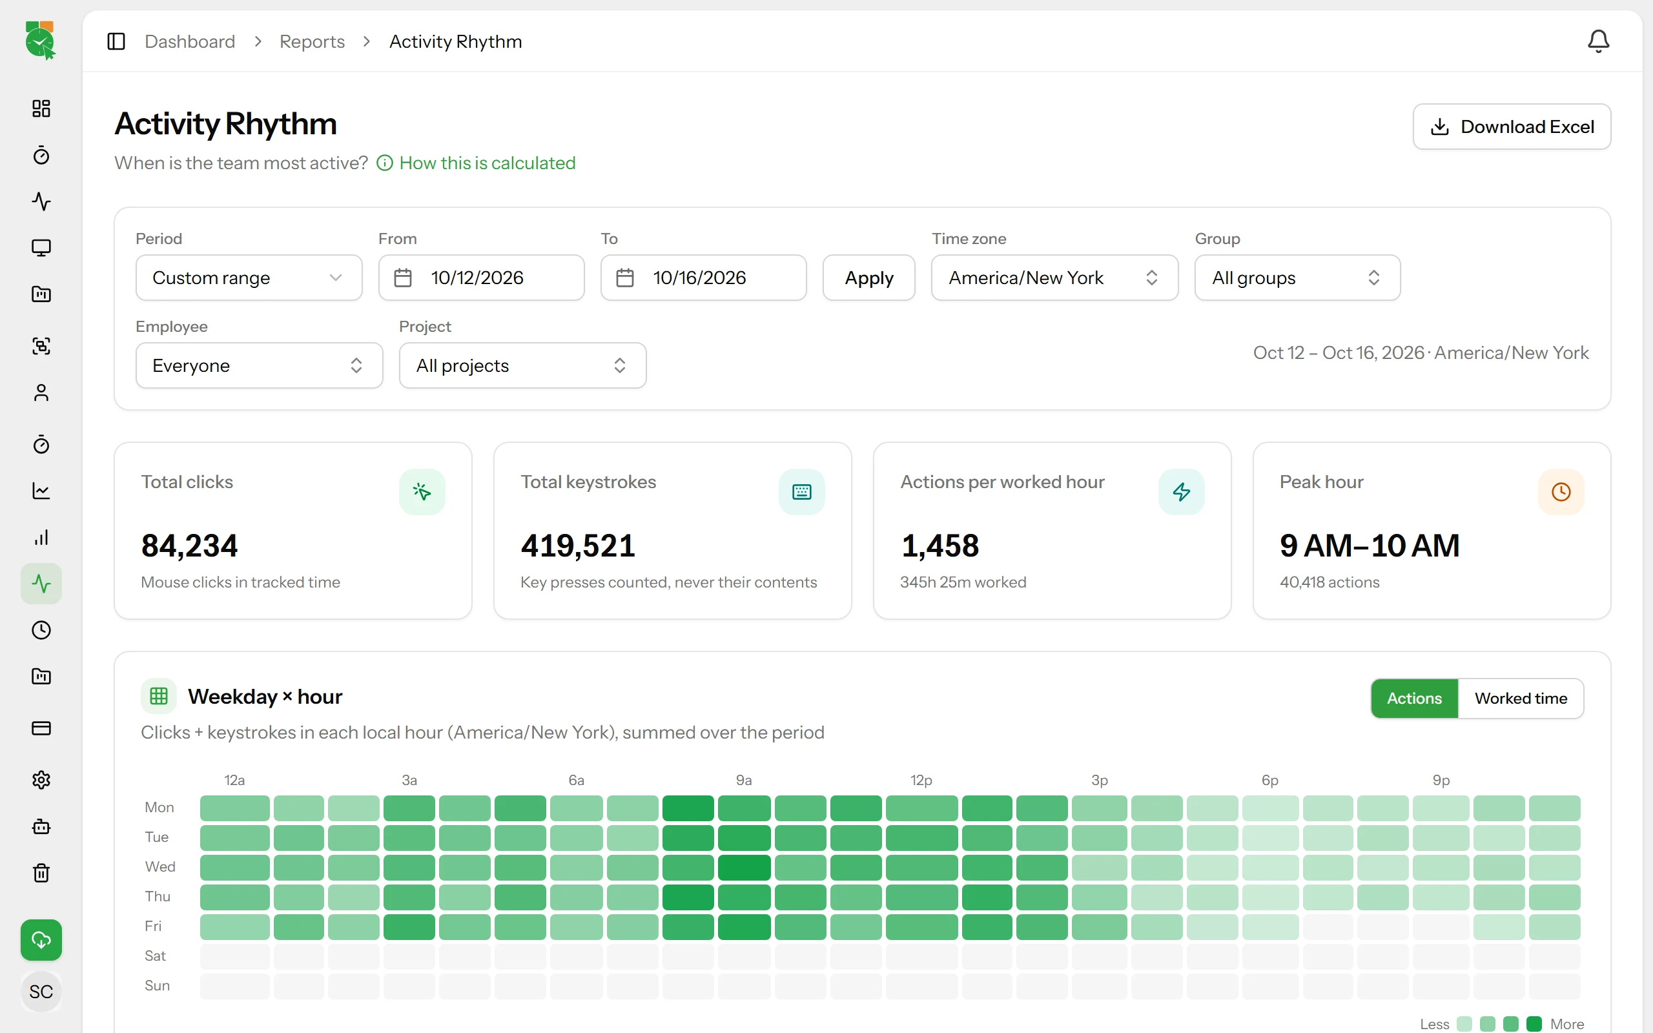Open the line chart icon in sidebar
This screenshot has height=1033, width=1653.
click(41, 491)
